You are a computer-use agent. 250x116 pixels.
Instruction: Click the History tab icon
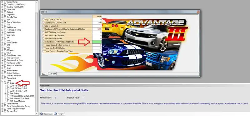56,114
